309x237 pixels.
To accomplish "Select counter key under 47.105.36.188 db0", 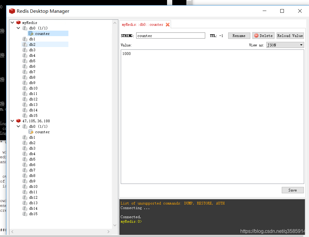I will (x=42, y=132).
